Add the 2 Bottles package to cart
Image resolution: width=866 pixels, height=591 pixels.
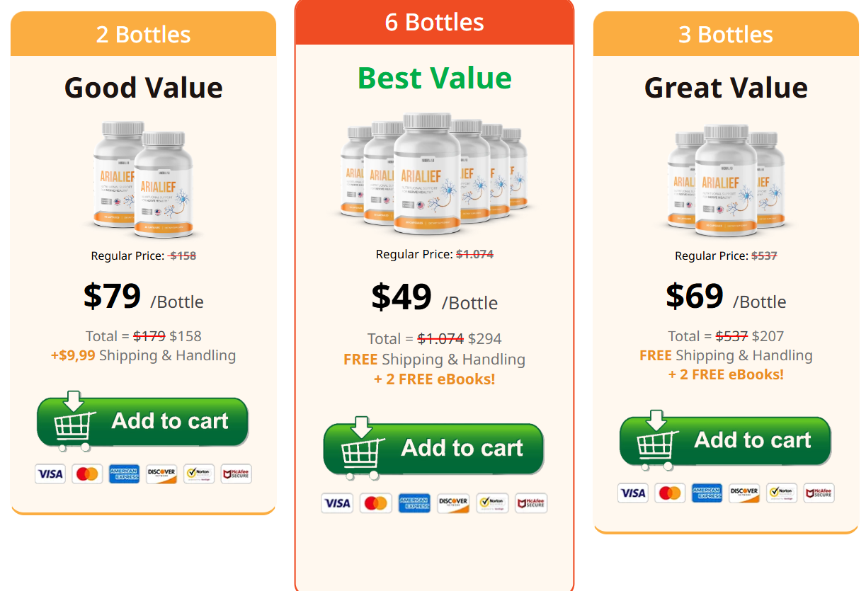[x=142, y=422]
